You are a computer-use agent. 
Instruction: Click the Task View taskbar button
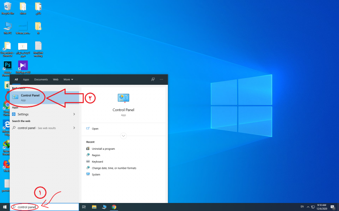84,207
